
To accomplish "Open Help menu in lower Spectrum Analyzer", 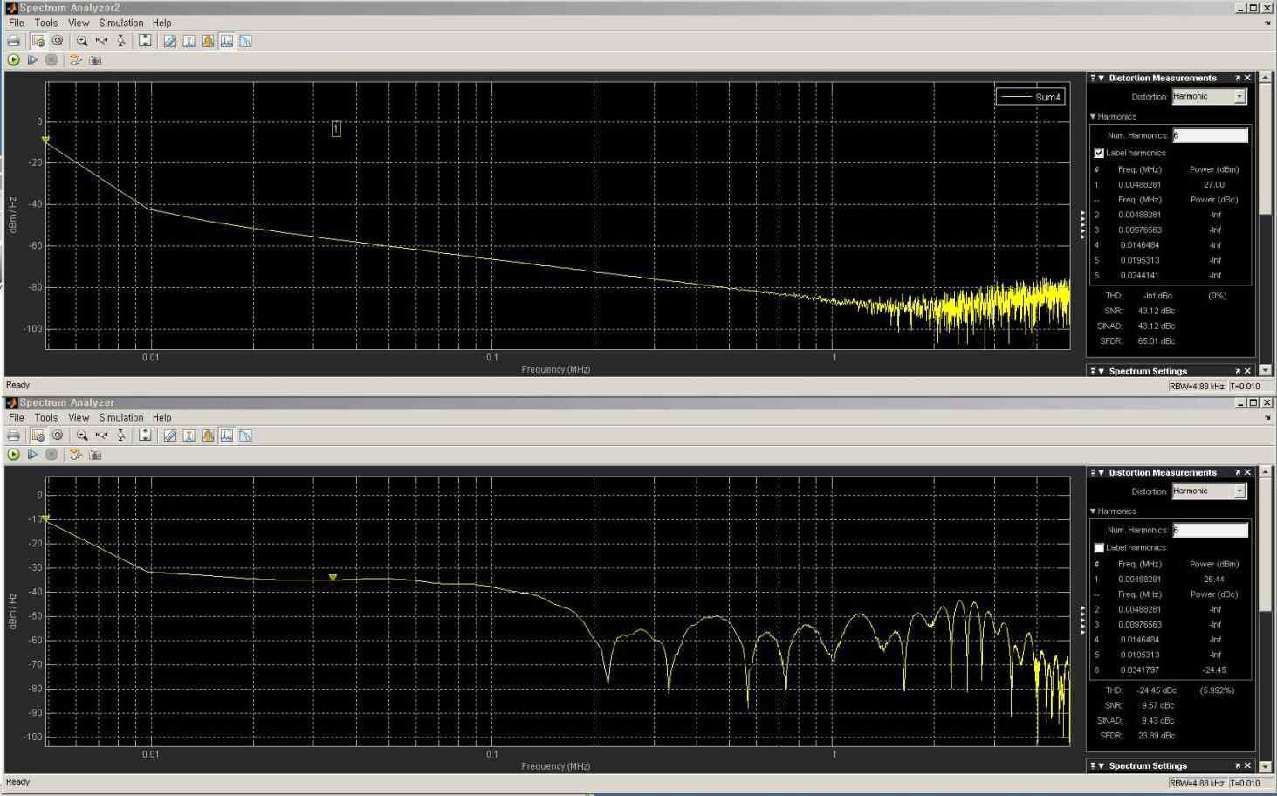I will 161,417.
